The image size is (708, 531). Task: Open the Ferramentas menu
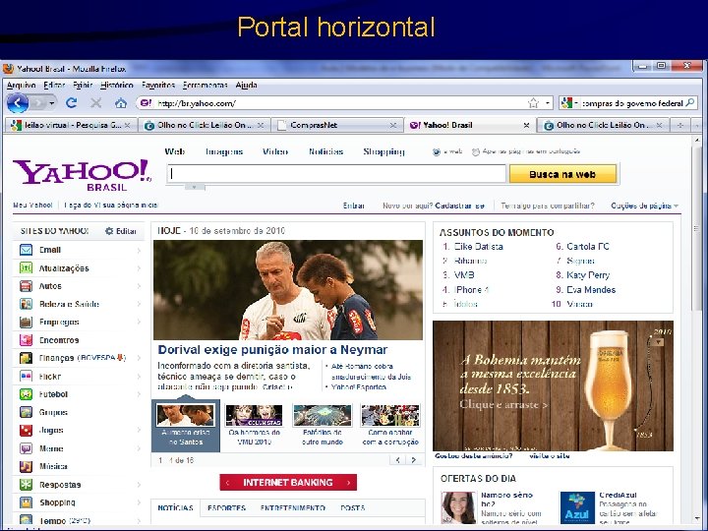pos(205,85)
